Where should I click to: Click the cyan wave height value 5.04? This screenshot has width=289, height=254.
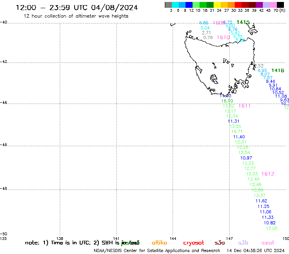pos(205,28)
